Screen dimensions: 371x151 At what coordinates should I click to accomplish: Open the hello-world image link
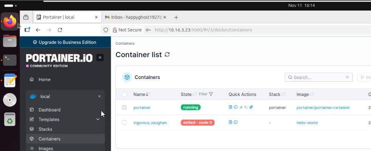click(x=307, y=123)
